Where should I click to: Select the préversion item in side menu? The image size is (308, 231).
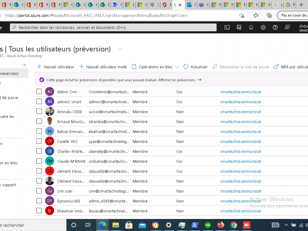pyautogui.click(x=14, y=74)
